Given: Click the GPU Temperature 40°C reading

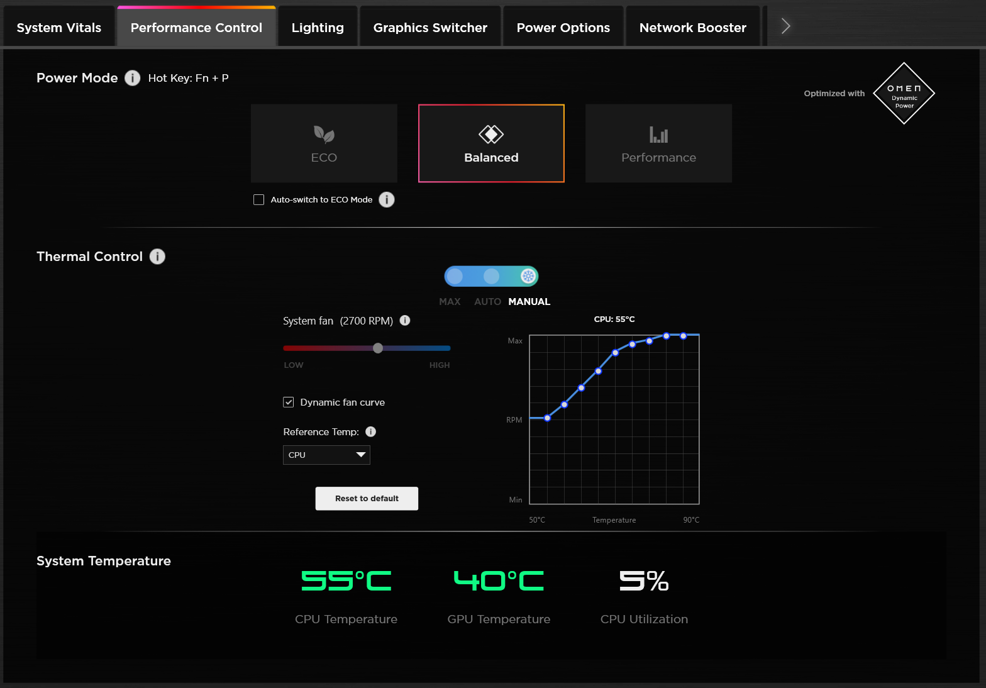Looking at the screenshot, I should [x=499, y=580].
